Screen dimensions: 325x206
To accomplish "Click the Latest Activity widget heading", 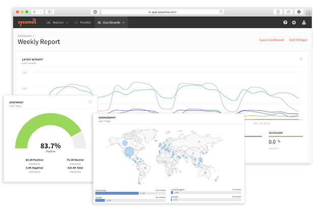I will coord(32,60).
